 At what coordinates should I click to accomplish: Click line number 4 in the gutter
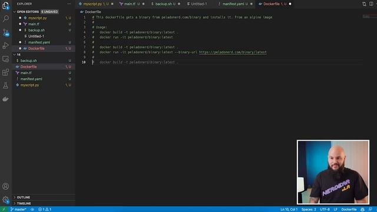84,32
